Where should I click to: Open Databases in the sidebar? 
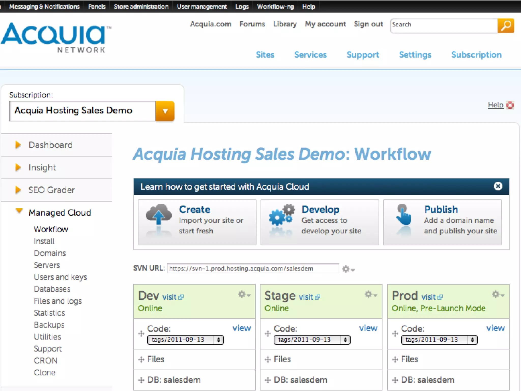[x=52, y=289]
